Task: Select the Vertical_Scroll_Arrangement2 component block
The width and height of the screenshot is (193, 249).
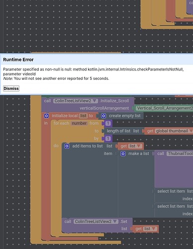Action: (164, 108)
